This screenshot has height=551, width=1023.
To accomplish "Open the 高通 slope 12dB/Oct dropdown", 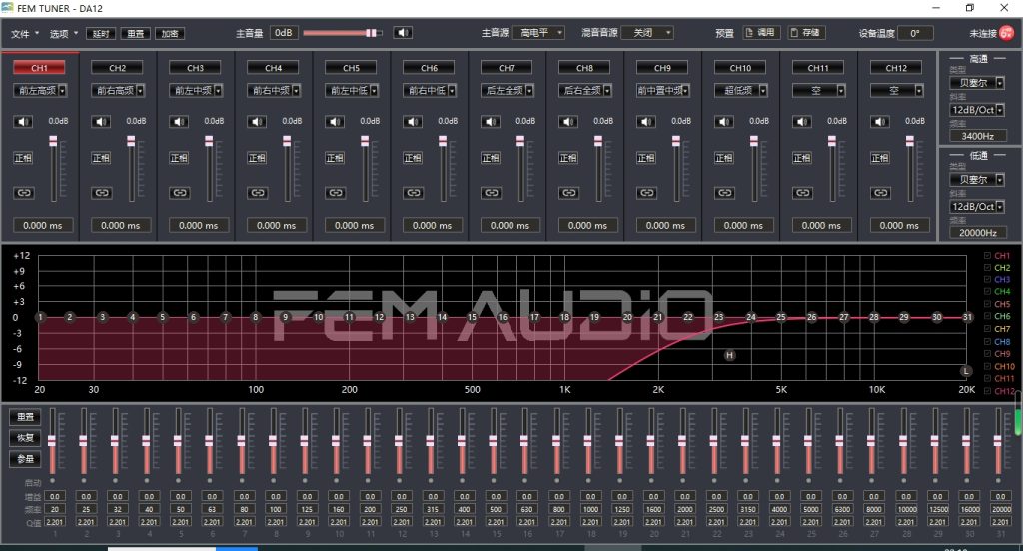I will (x=977, y=110).
